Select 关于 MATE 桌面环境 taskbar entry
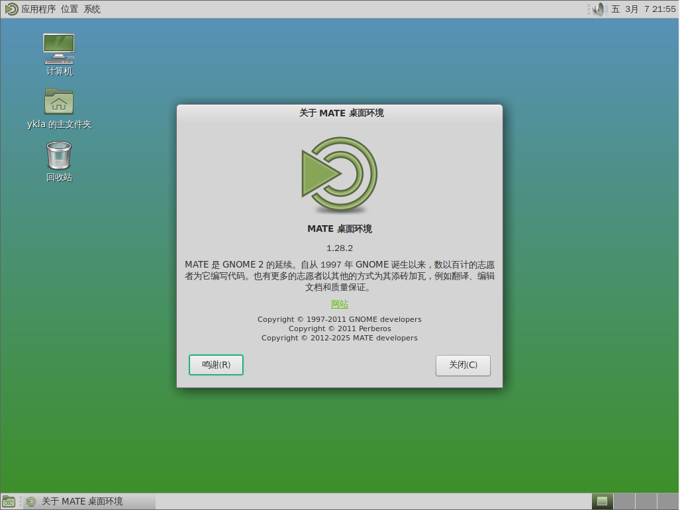Viewport: 680px width, 510px height. tap(90, 502)
